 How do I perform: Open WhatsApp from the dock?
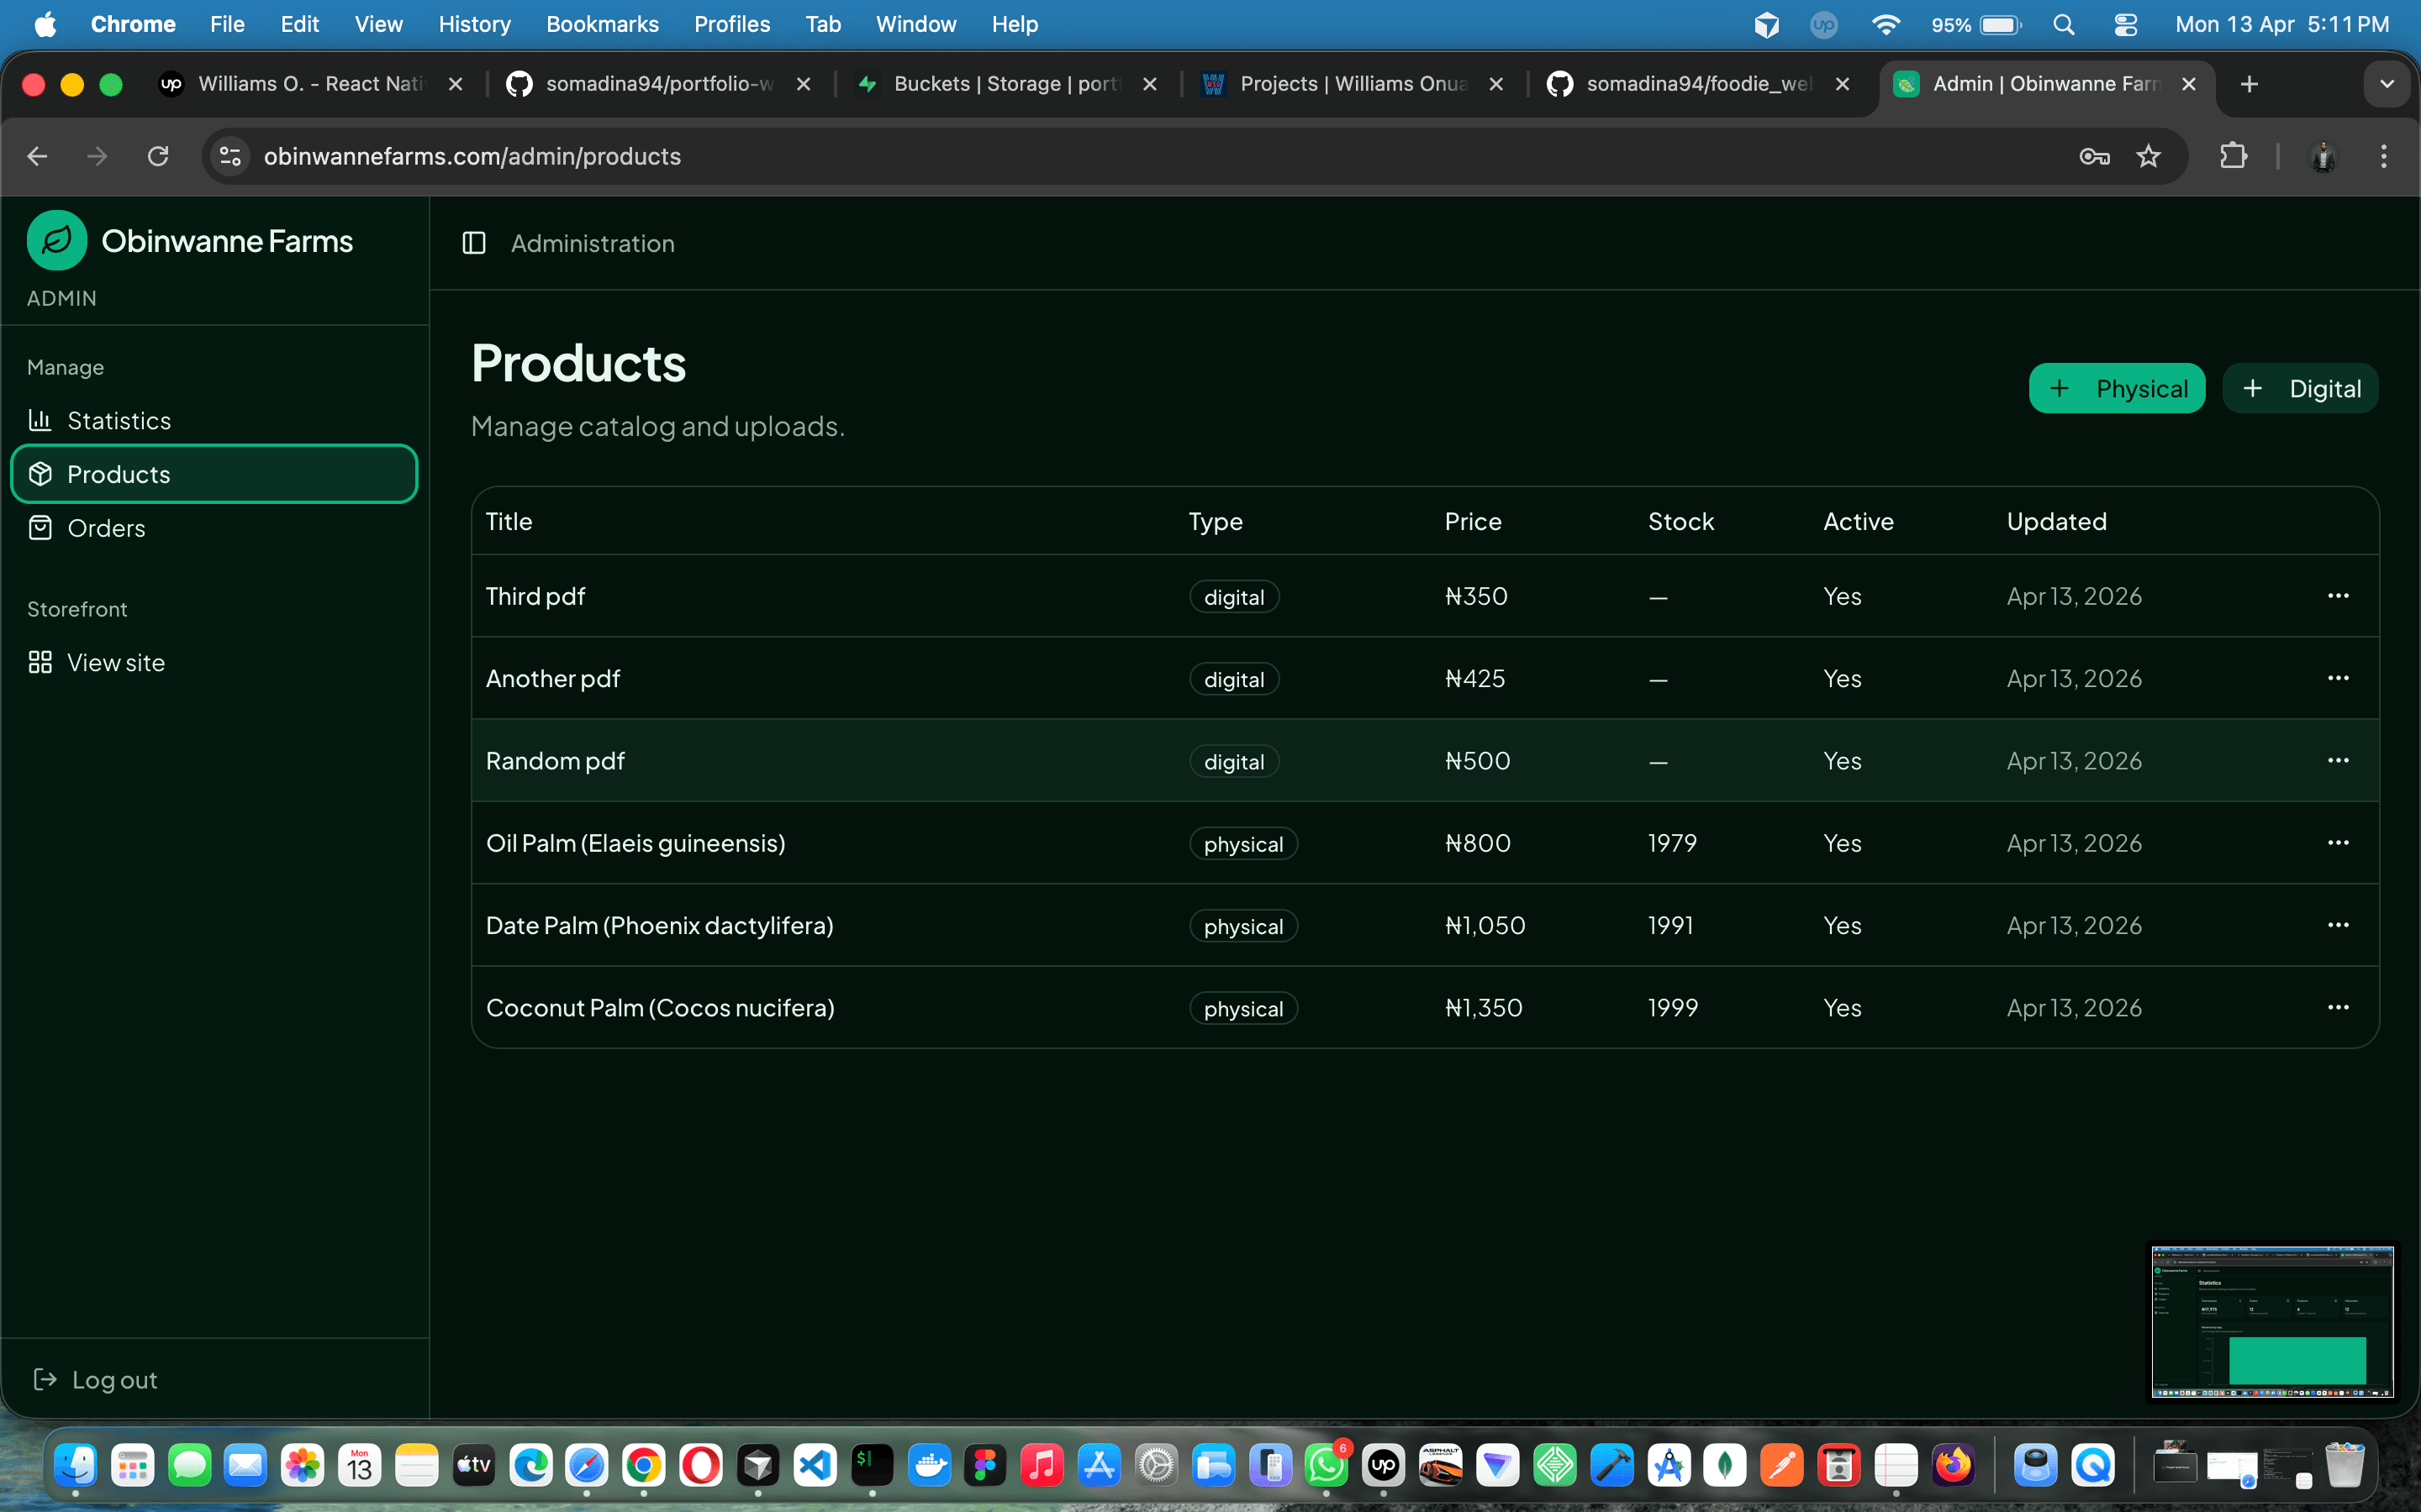coord(1327,1465)
